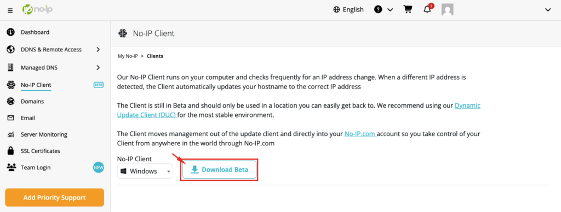Open the shopping cart

[x=408, y=9]
